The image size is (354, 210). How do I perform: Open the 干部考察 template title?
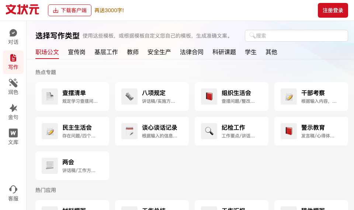coord(313,93)
